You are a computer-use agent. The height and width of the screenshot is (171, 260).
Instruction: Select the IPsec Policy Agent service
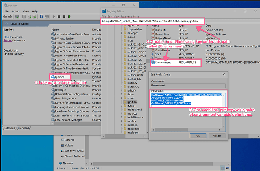pos(66,98)
